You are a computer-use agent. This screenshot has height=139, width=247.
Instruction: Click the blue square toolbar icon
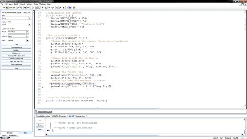70,8
